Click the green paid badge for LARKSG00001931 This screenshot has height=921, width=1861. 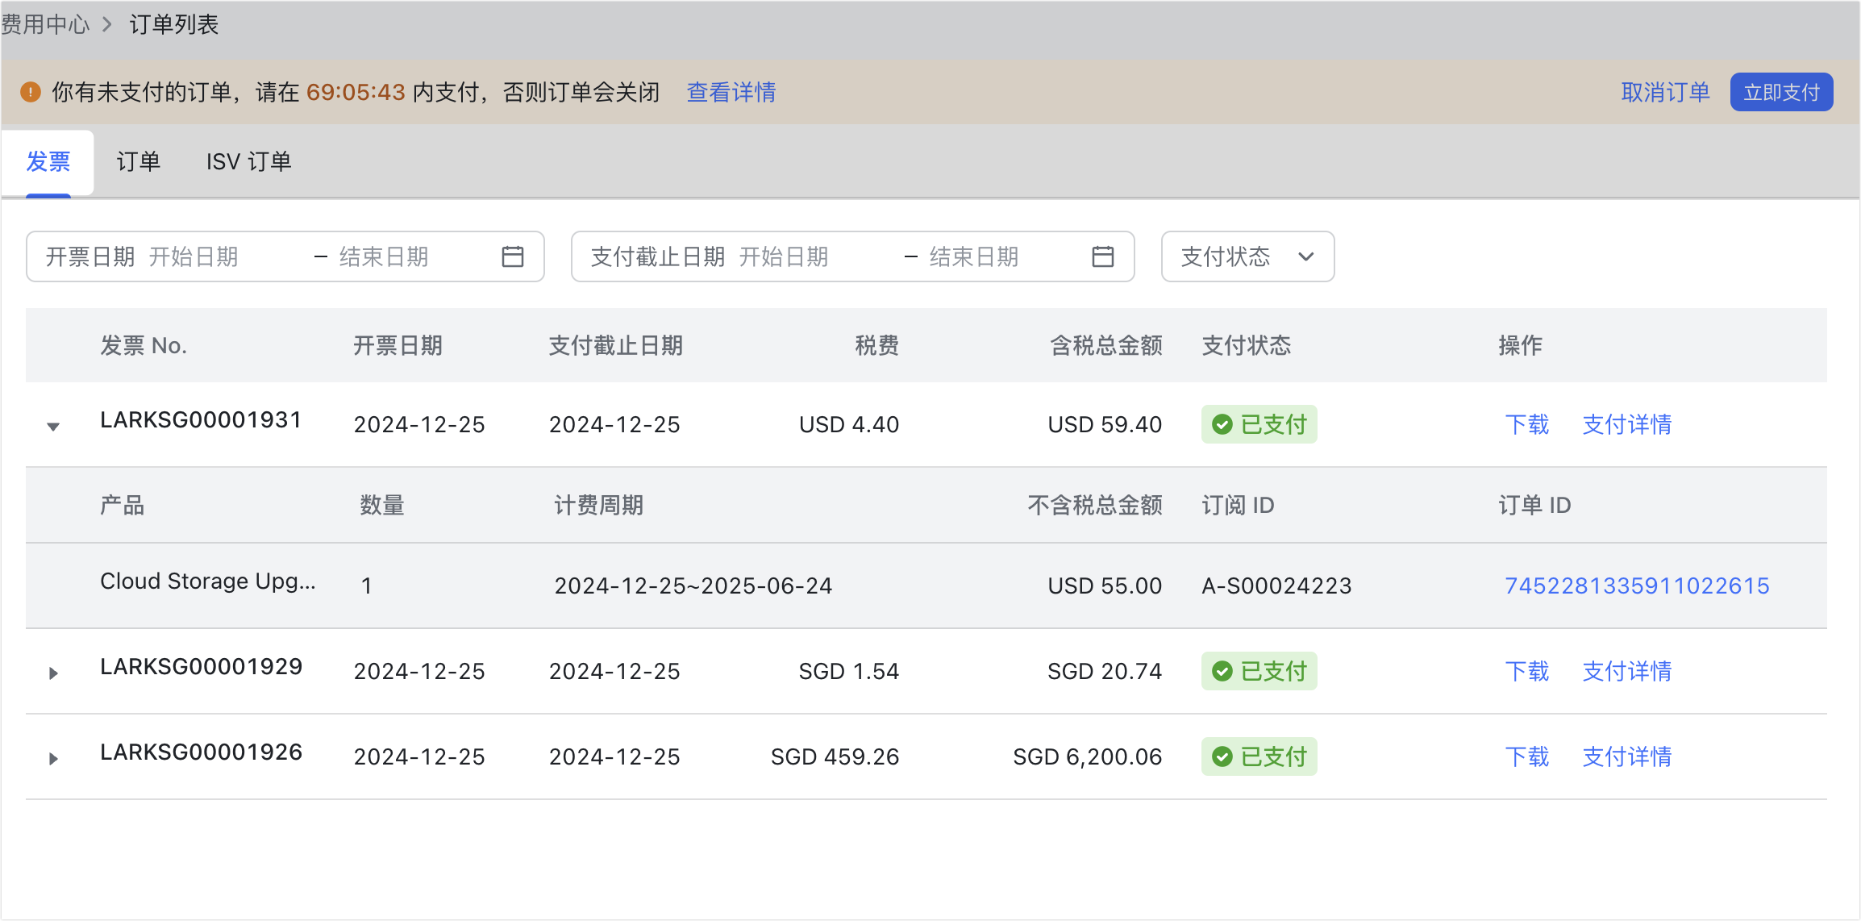point(1259,424)
